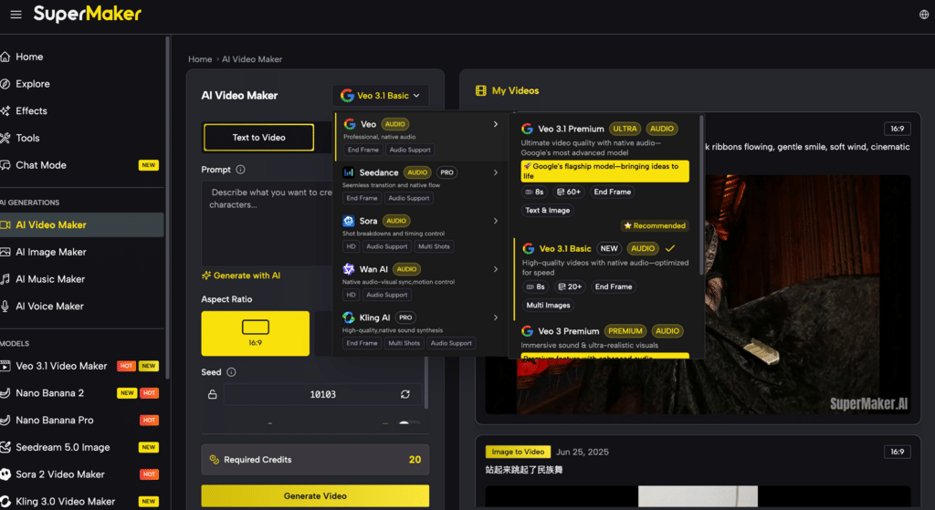Randomize seed with the refresh icon

coord(404,394)
